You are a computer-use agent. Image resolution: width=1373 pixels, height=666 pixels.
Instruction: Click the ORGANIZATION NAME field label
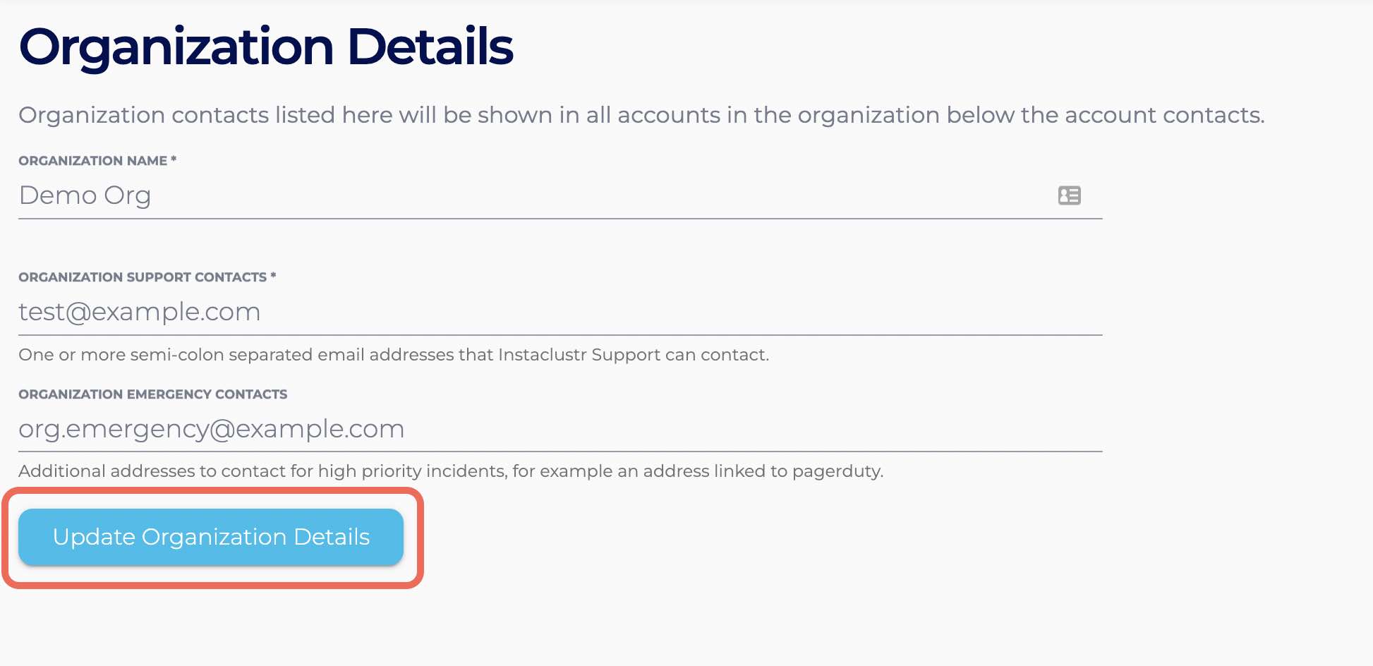point(92,161)
